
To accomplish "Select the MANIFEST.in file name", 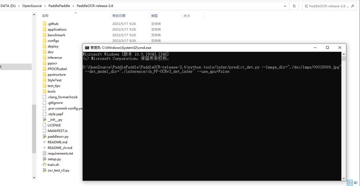I will [58, 131].
